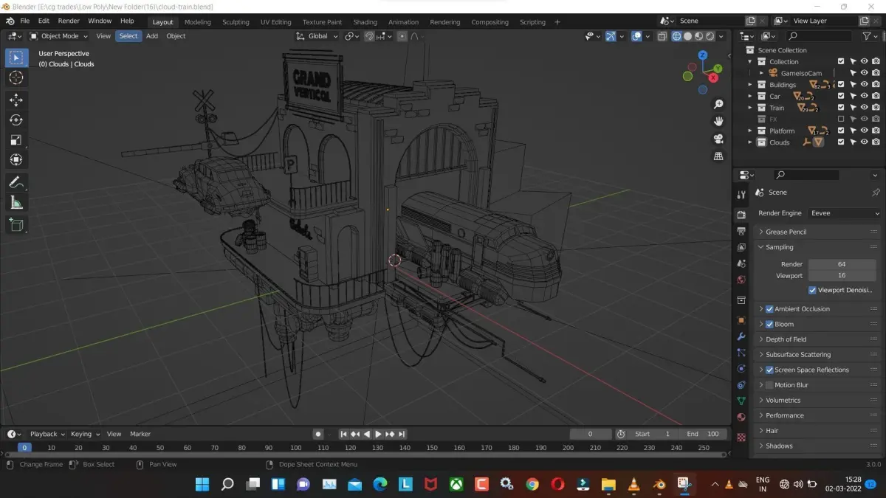Open the Render Engine Eevee dropdown
The image size is (886, 498).
click(x=844, y=213)
